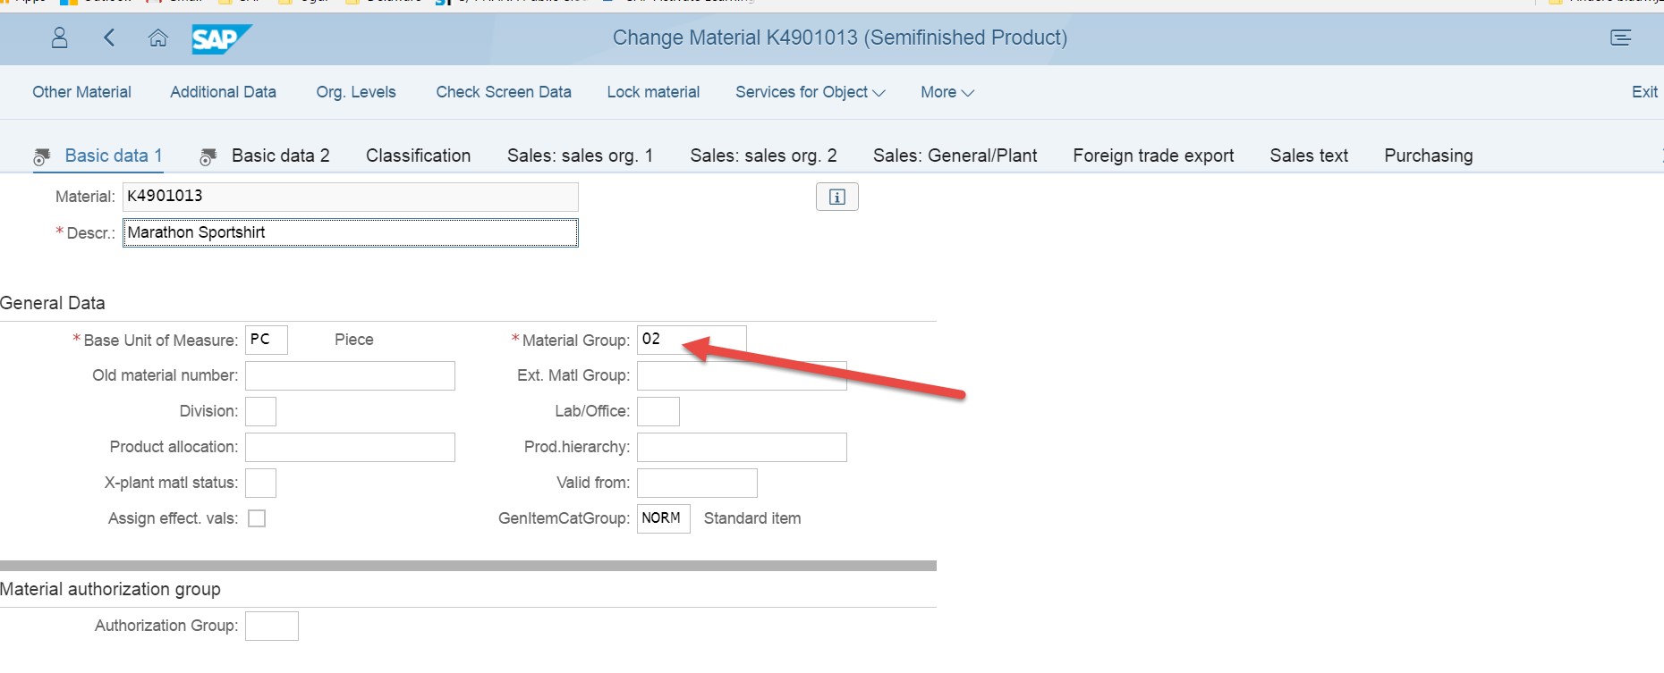Focus the Material number field
Image resolution: width=1664 pixels, height=673 pixels.
tap(351, 197)
